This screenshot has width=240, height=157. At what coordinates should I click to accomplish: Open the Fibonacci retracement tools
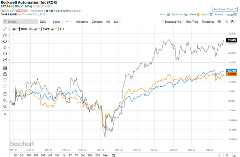pyautogui.click(x=5, y=35)
